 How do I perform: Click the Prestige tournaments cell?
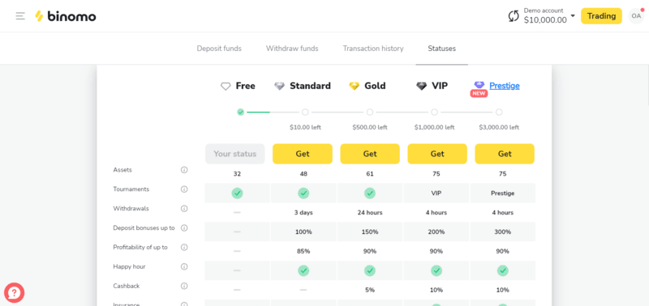tap(502, 193)
